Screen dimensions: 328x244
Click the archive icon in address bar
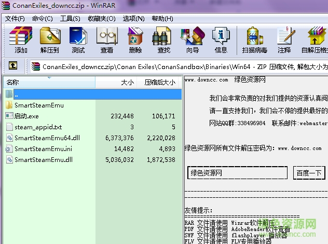tap(36, 67)
